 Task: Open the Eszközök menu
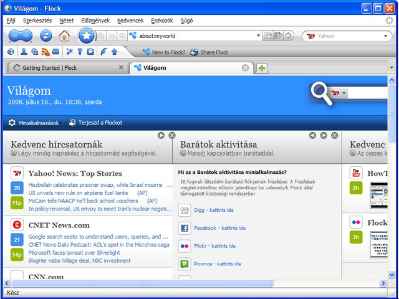(162, 21)
